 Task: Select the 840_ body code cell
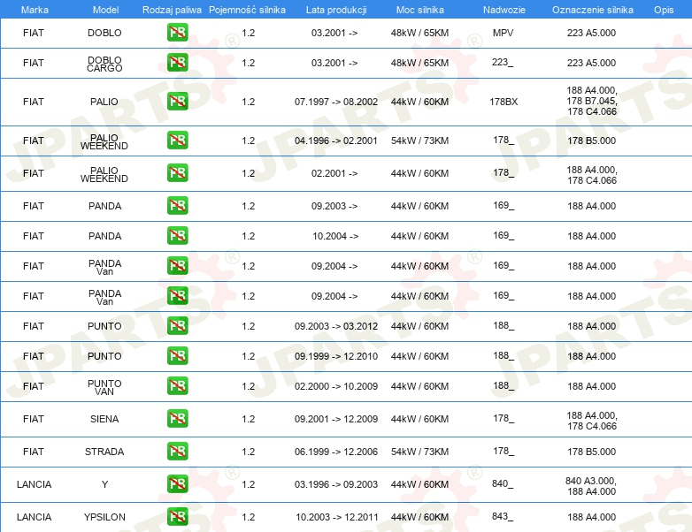tap(503, 483)
